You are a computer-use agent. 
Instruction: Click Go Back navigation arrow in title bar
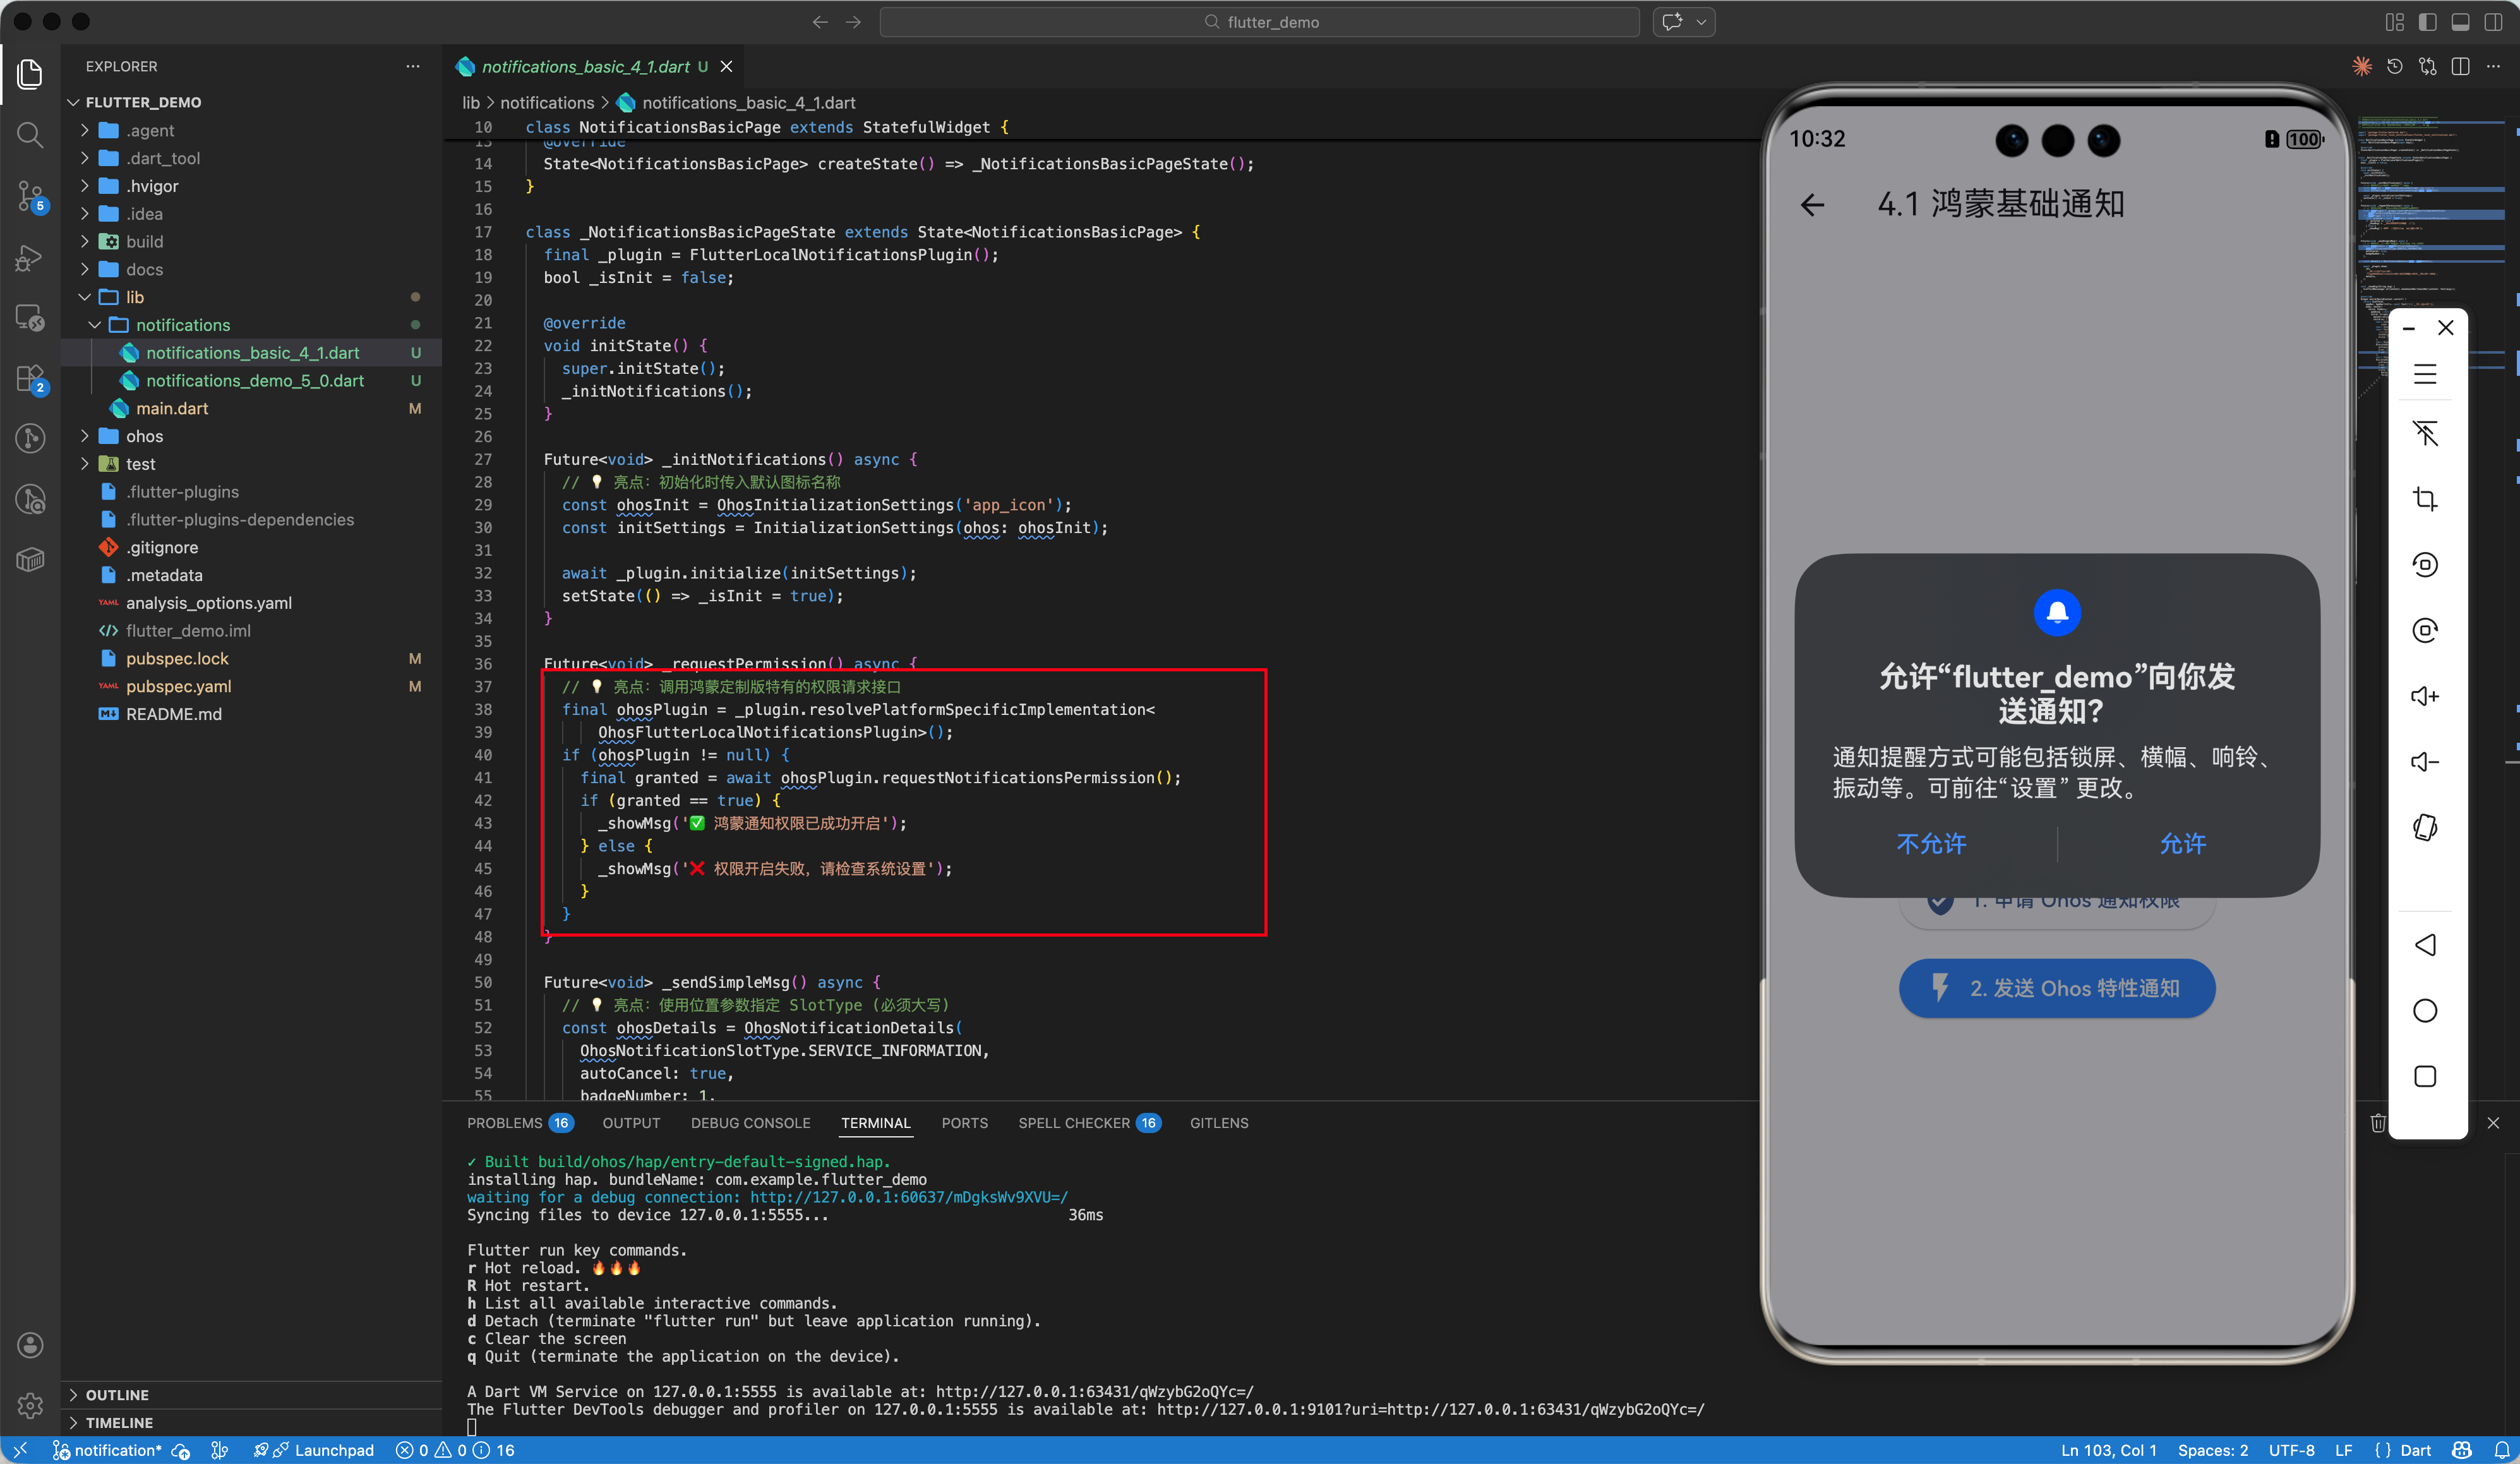[820, 22]
